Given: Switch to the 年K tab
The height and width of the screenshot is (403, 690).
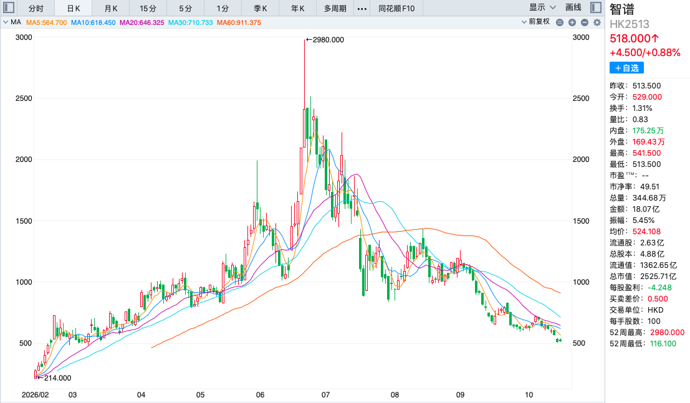Looking at the screenshot, I should tap(298, 8).
